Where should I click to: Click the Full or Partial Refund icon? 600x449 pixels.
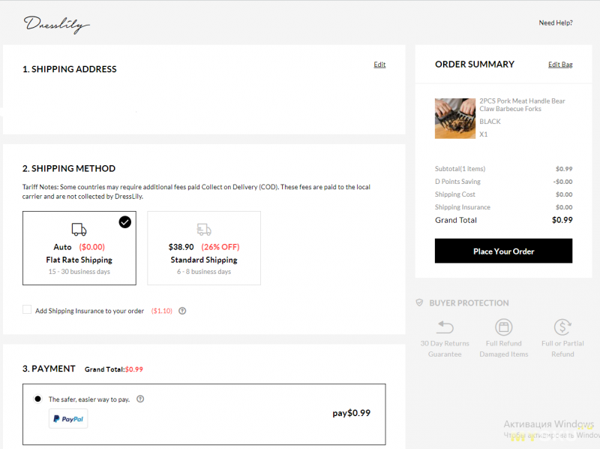pyautogui.click(x=562, y=327)
